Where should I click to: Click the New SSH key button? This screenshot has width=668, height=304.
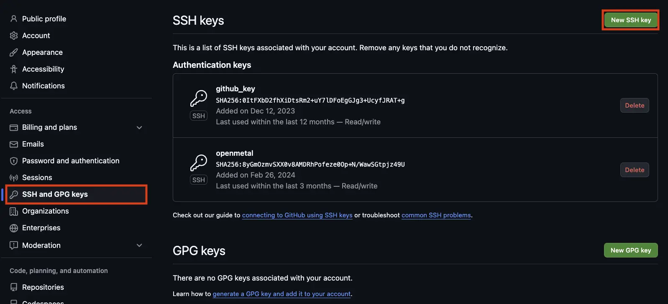[631, 20]
